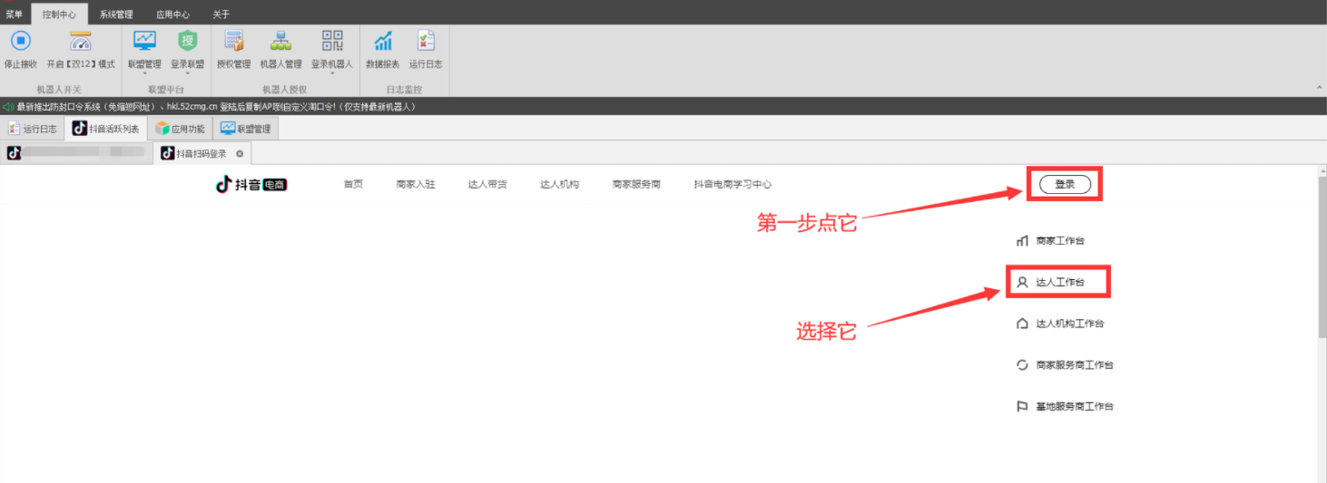The width and height of the screenshot is (1327, 483).
Task: Select the blurred TikTok account sub-tab
Action: pos(76,153)
